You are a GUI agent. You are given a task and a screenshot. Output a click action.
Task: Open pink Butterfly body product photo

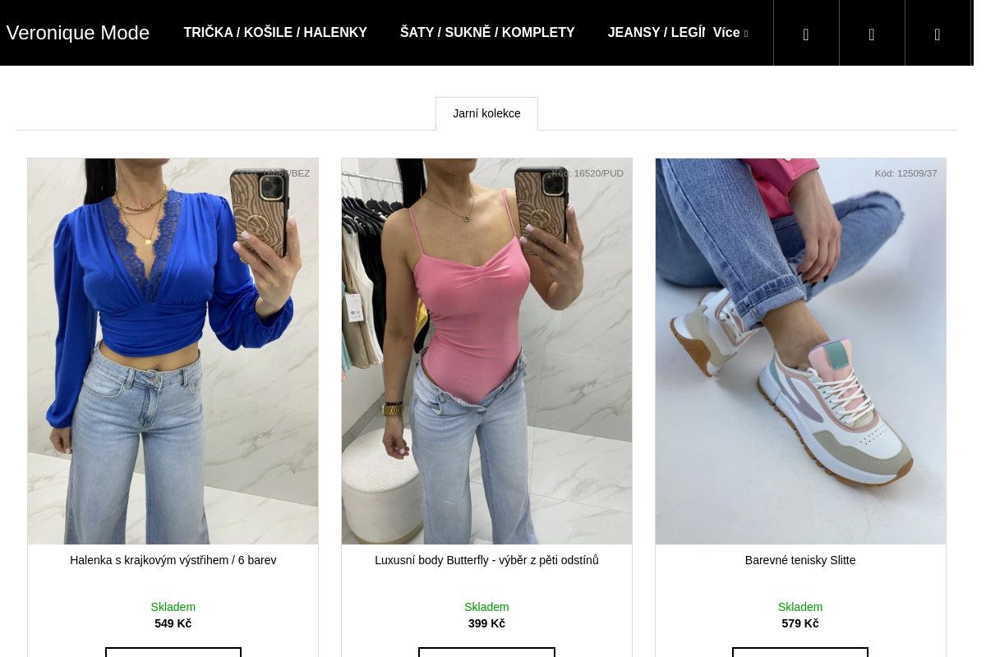[x=486, y=351]
